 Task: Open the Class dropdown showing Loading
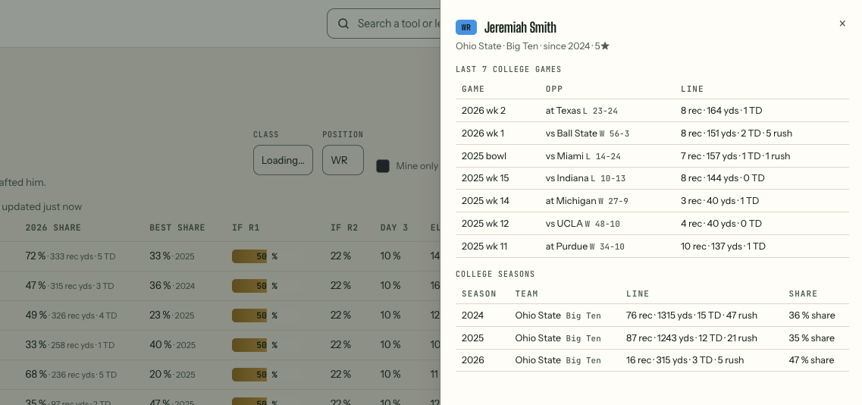[283, 160]
